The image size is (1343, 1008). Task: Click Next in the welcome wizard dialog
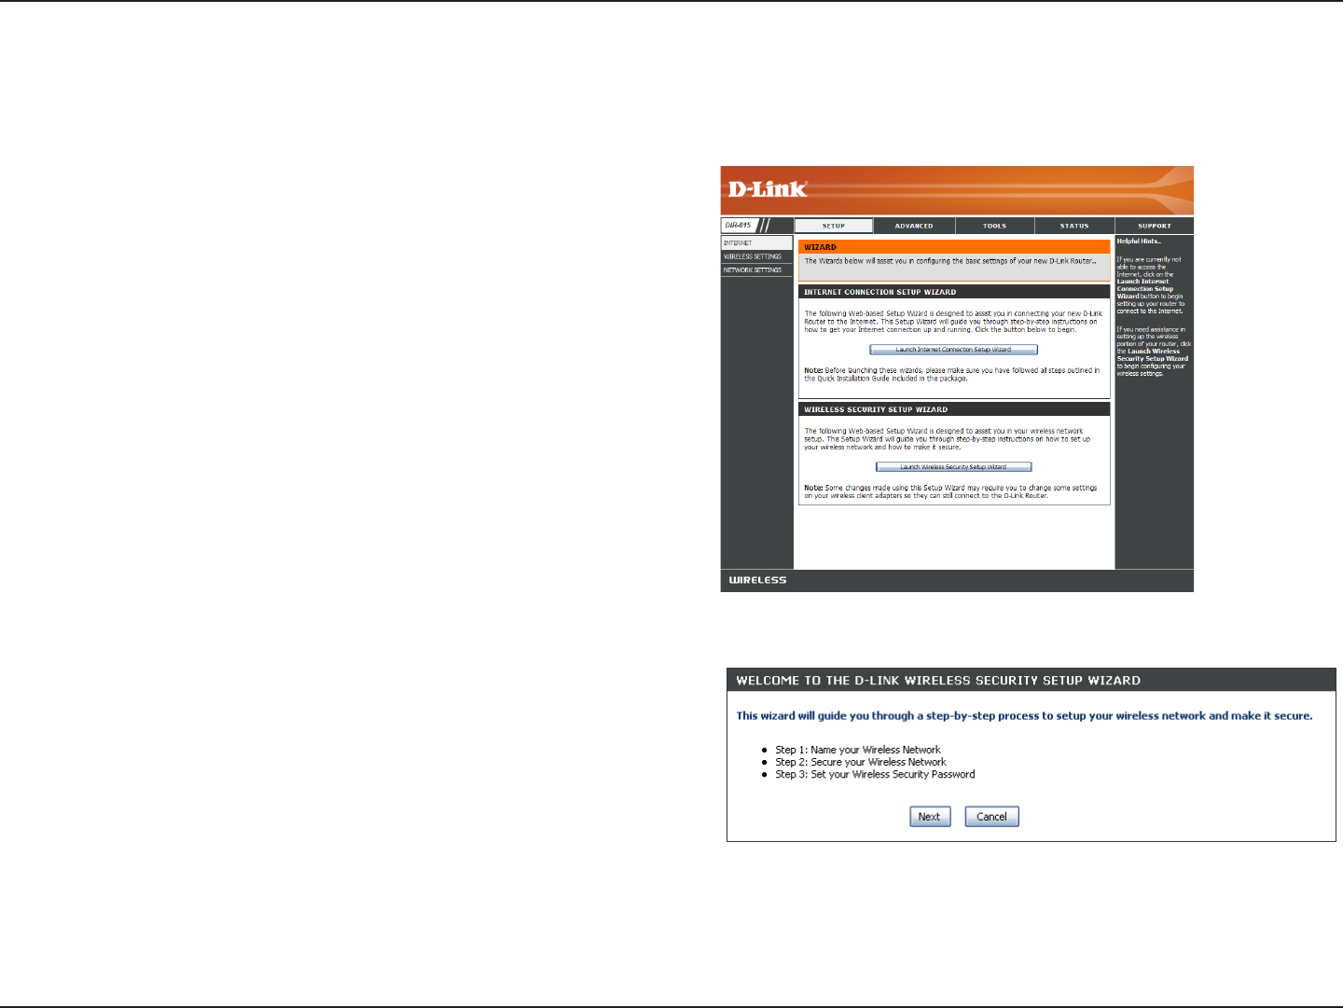930,817
